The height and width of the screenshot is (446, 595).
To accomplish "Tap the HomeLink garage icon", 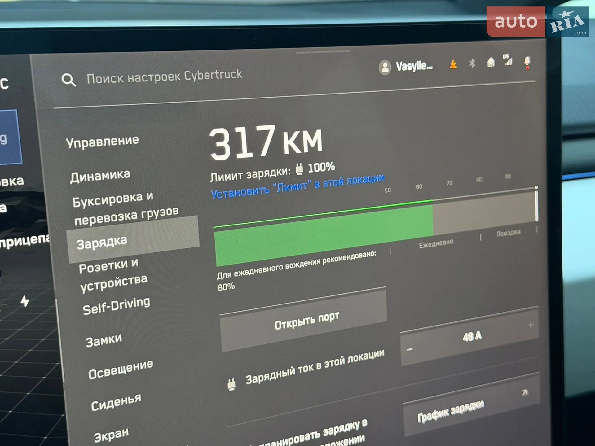I will (491, 62).
